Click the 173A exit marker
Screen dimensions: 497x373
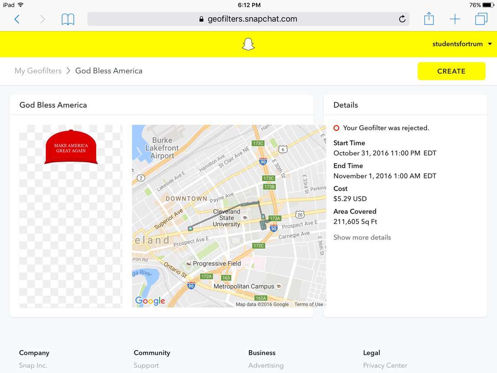[275, 218]
